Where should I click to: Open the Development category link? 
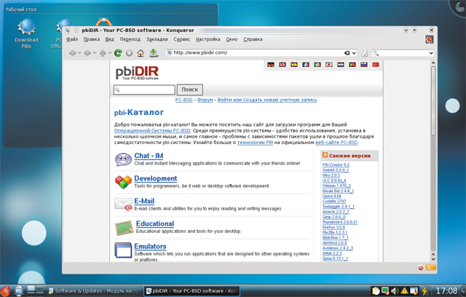155,178
